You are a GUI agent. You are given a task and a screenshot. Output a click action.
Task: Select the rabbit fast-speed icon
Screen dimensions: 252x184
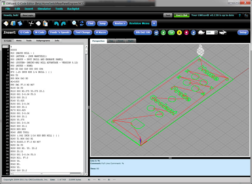(x=222, y=32)
